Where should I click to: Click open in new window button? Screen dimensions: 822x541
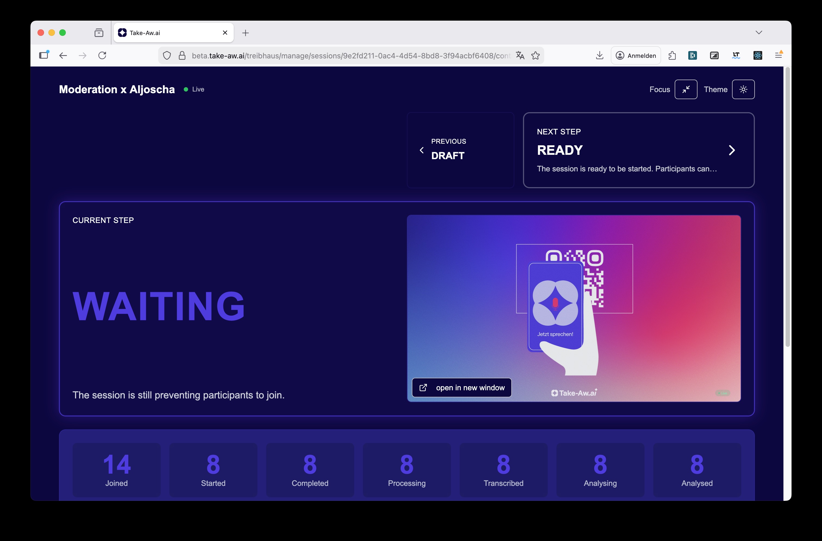(462, 388)
